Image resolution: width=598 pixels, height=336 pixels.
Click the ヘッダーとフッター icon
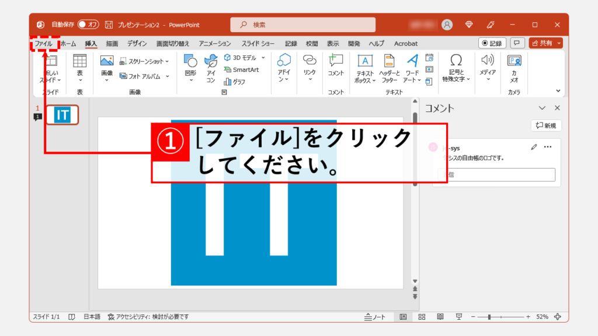tap(388, 68)
